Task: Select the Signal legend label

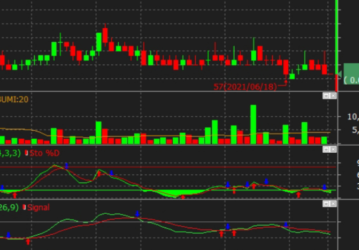Action: click(x=39, y=207)
